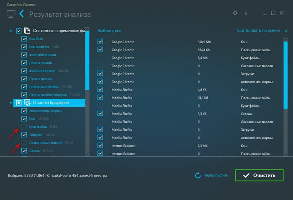Open info via the i icon
The width and height of the screenshot is (293, 200).
(246, 13)
